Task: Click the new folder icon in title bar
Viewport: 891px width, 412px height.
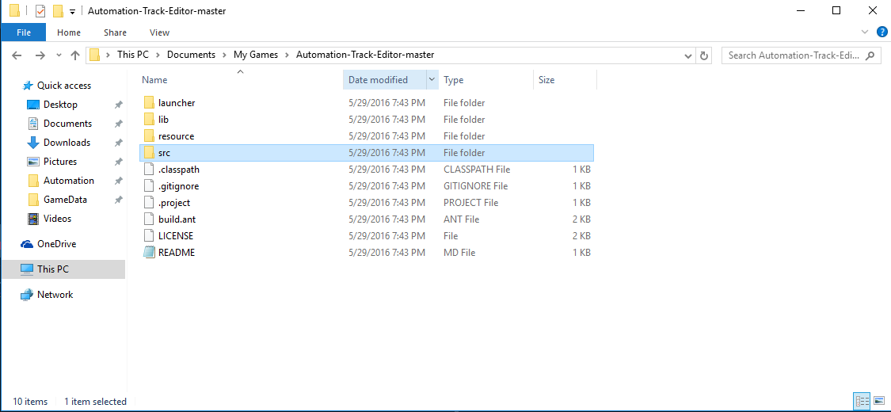Action: pyautogui.click(x=58, y=11)
